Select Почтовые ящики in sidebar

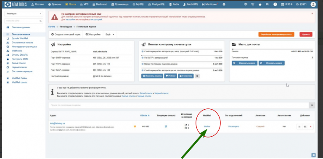coord(21,34)
